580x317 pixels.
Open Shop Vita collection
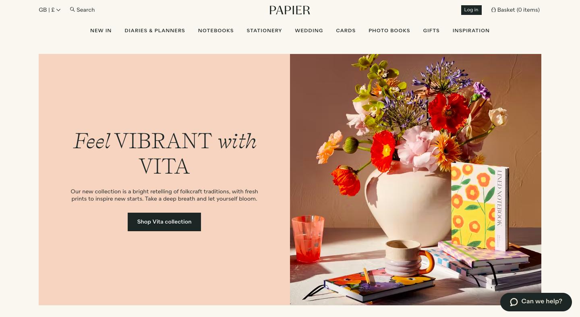pos(164,222)
